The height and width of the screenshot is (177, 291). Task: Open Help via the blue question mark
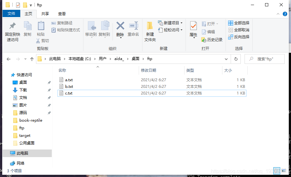pyautogui.click(x=285, y=14)
